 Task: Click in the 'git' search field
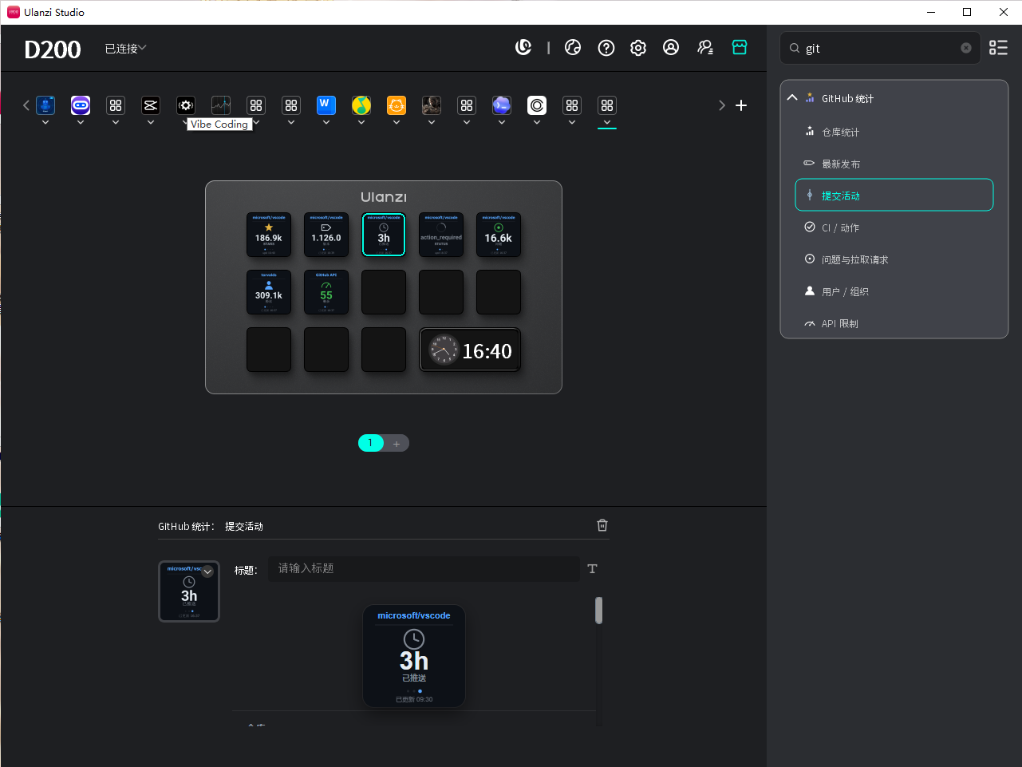click(x=880, y=48)
